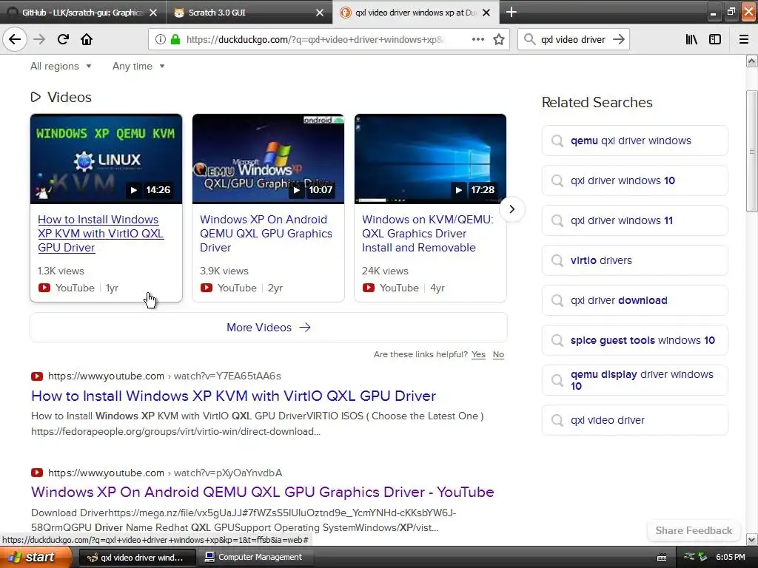Open page actions three-dots menu
Image resolution: width=758 pixels, height=568 pixels.
pyautogui.click(x=477, y=39)
